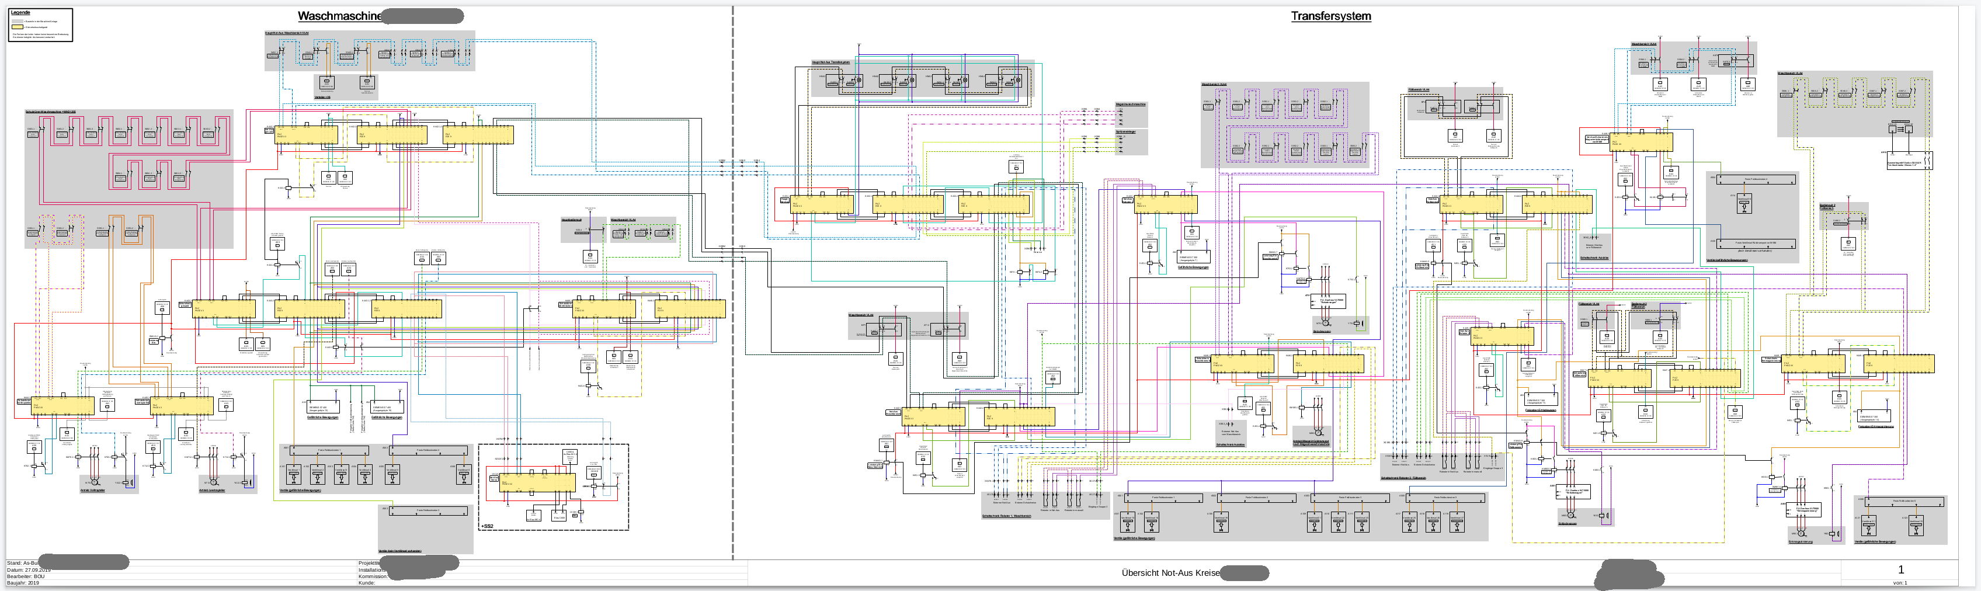
Task: Click the Transfersystem heading
Action: [x=1330, y=16]
